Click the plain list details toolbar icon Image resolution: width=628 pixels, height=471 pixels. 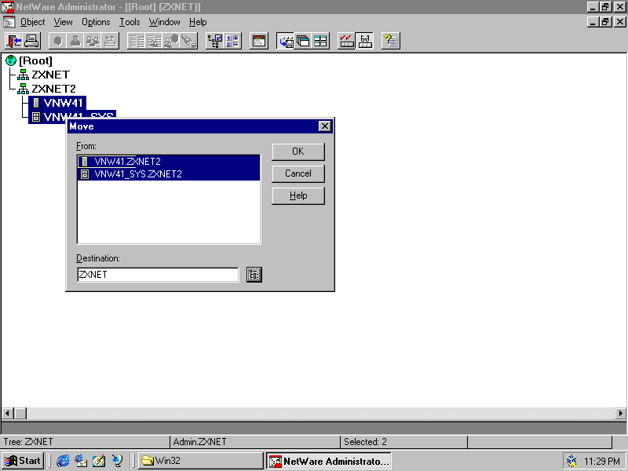click(137, 41)
